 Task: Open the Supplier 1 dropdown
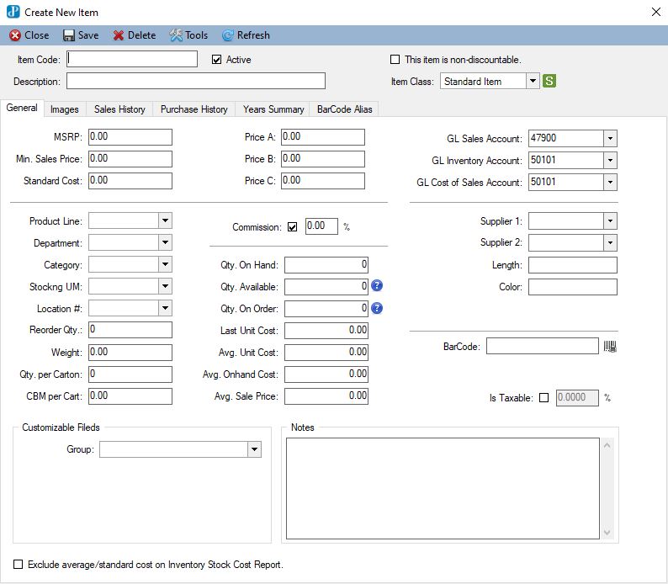click(x=610, y=221)
